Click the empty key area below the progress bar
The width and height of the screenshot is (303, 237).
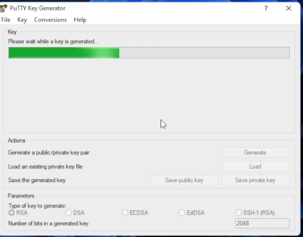(149, 96)
